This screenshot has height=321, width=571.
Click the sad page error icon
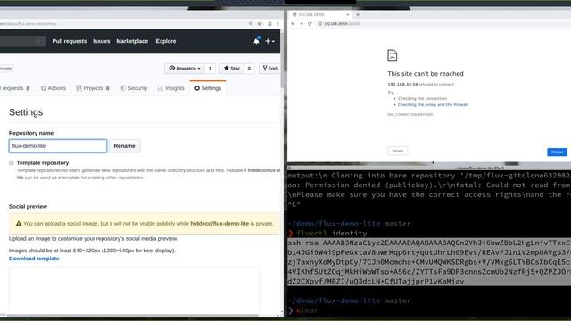click(x=393, y=55)
